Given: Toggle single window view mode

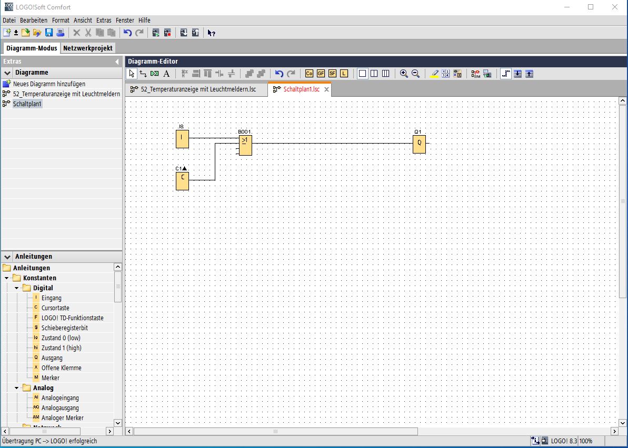Looking at the screenshot, I should [362, 74].
